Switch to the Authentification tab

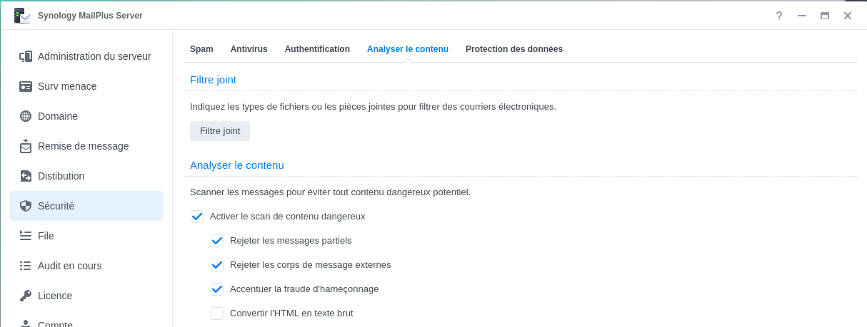[317, 49]
